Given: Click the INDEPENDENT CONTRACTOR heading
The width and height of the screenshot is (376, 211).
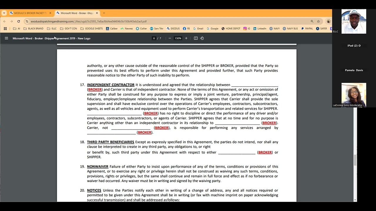Looking at the screenshot, I should pyautogui.click(x=111, y=85).
